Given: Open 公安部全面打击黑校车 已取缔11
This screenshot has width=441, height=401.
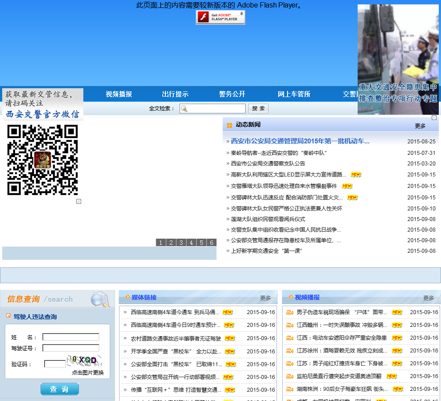Looking at the screenshot, I should pos(176,364).
